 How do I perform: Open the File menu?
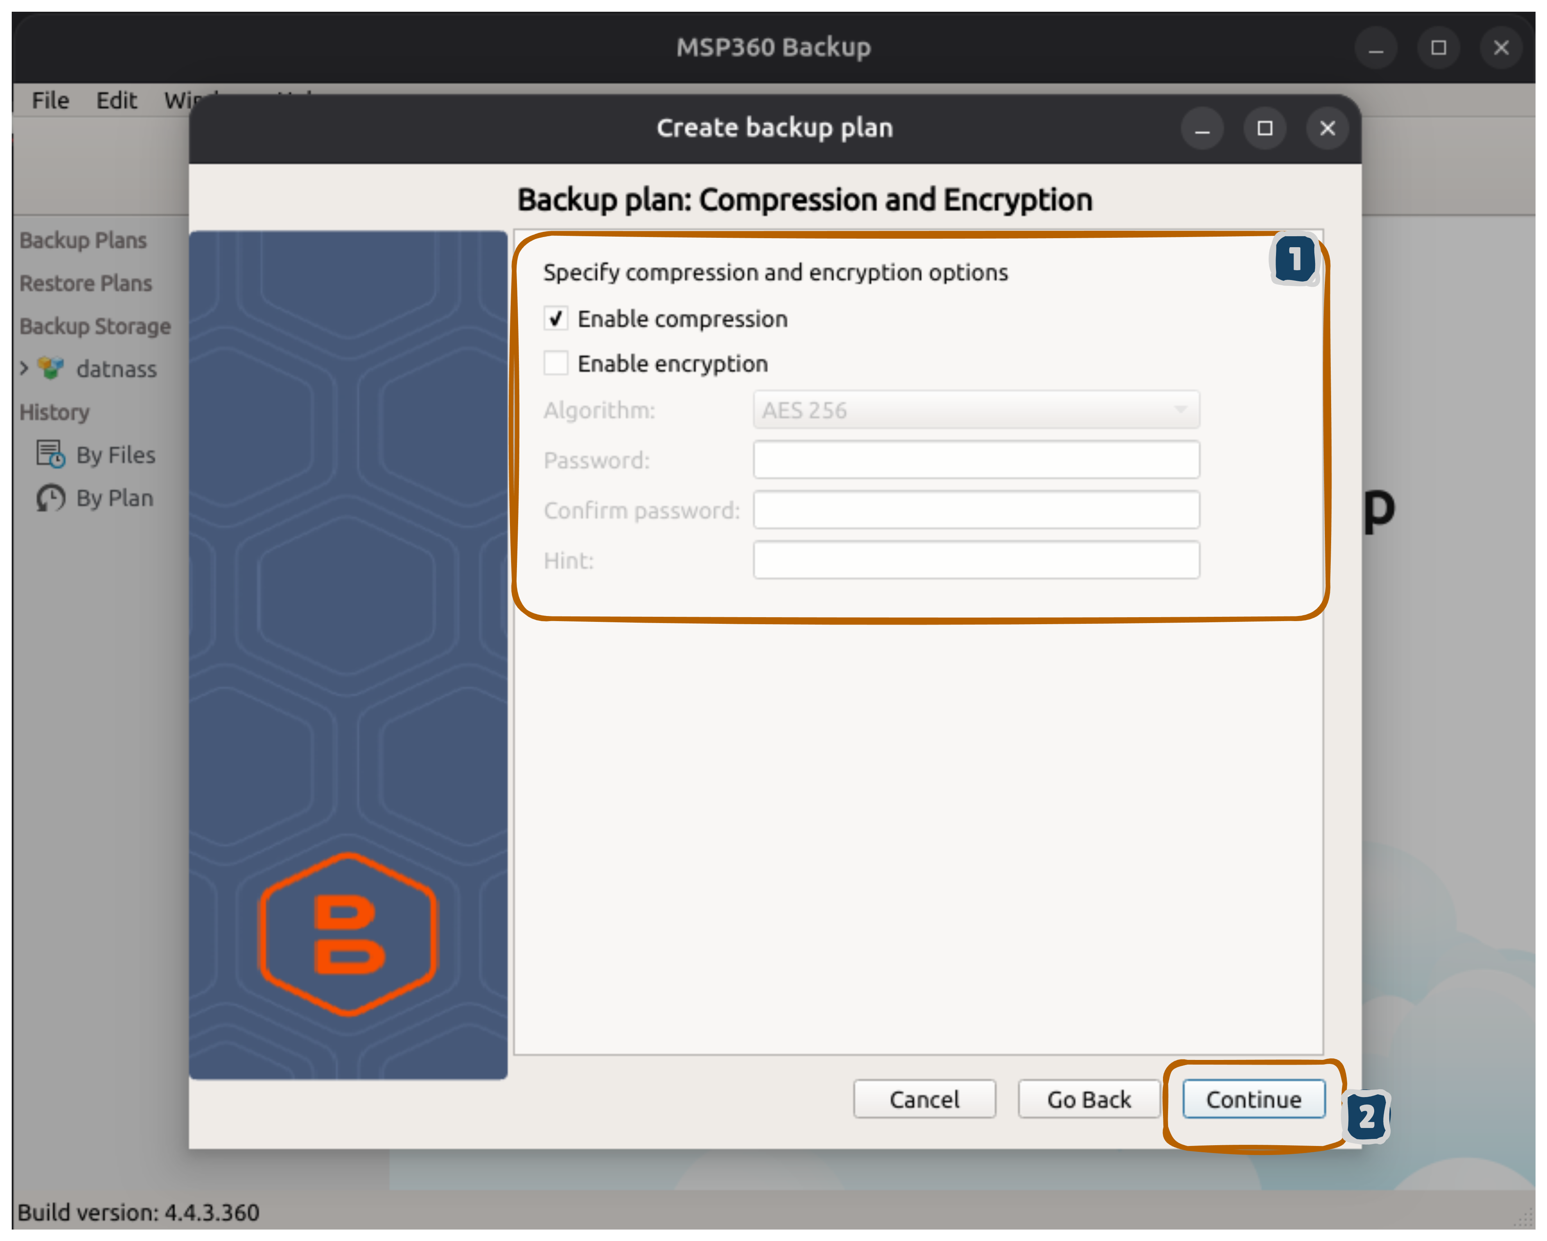pos(50,101)
